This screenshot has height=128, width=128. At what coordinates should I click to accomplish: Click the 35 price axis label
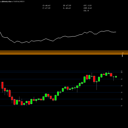point(122,92)
